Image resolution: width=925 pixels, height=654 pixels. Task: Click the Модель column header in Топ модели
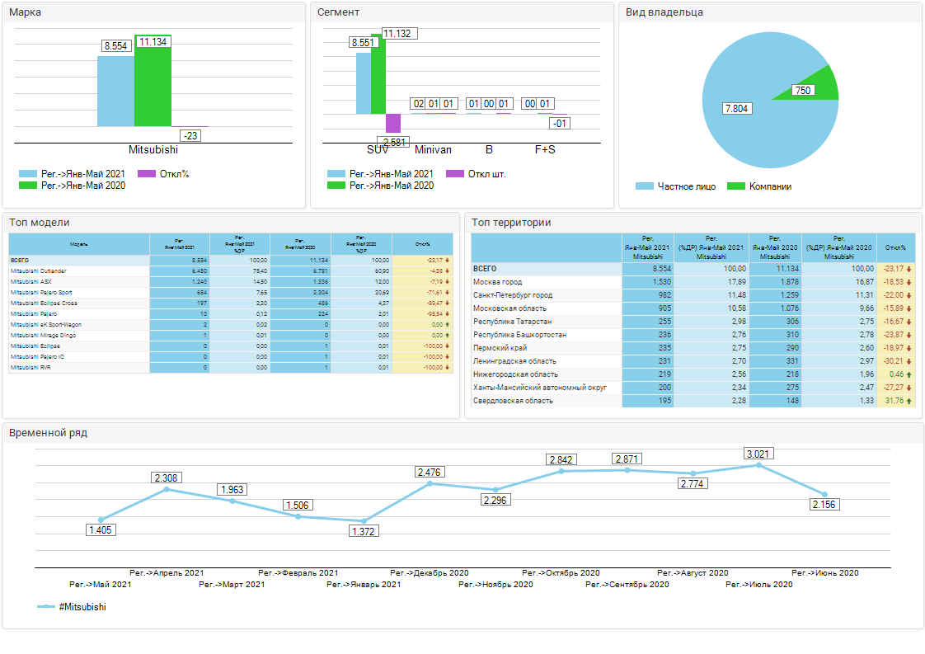point(79,244)
